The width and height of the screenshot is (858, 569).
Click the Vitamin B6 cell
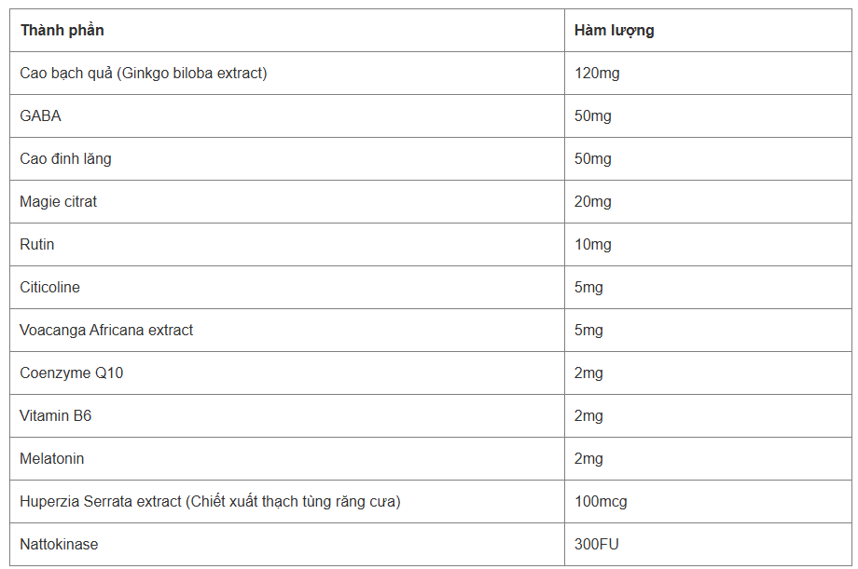click(x=56, y=416)
